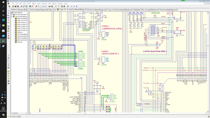Viewport: 210px width, 118px height.
Task: Select the cross-shaped no-connect tool in the left palette
Action: tap(8, 35)
